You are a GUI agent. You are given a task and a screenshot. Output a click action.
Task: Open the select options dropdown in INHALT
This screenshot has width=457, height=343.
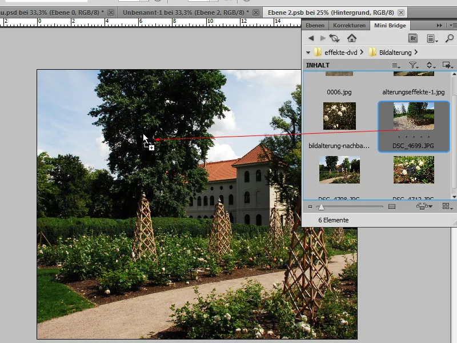(396, 65)
